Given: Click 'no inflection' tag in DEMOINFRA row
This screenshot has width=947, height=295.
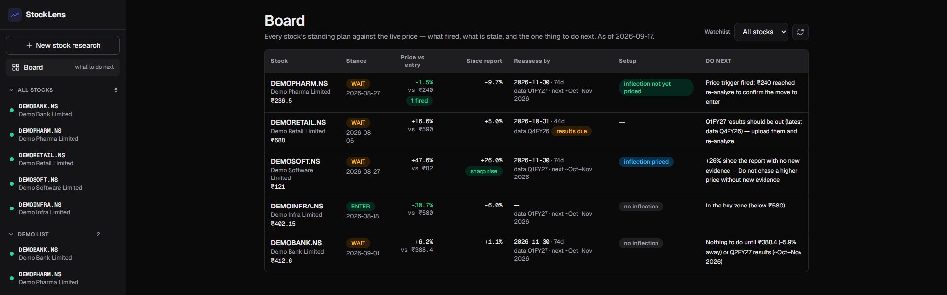Looking at the screenshot, I should point(641,206).
